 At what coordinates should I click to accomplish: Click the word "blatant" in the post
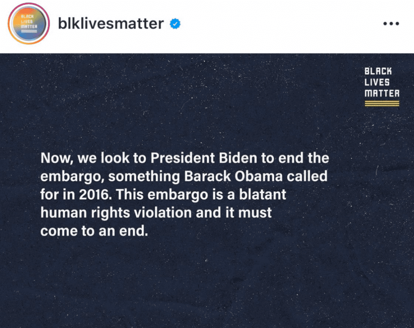coord(262,194)
